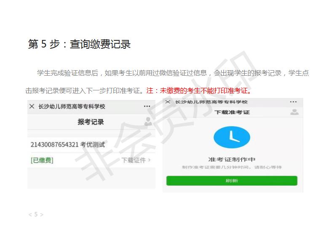Click the 下载准考证 header title
This screenshot has width=334, height=235.
pos(232,112)
